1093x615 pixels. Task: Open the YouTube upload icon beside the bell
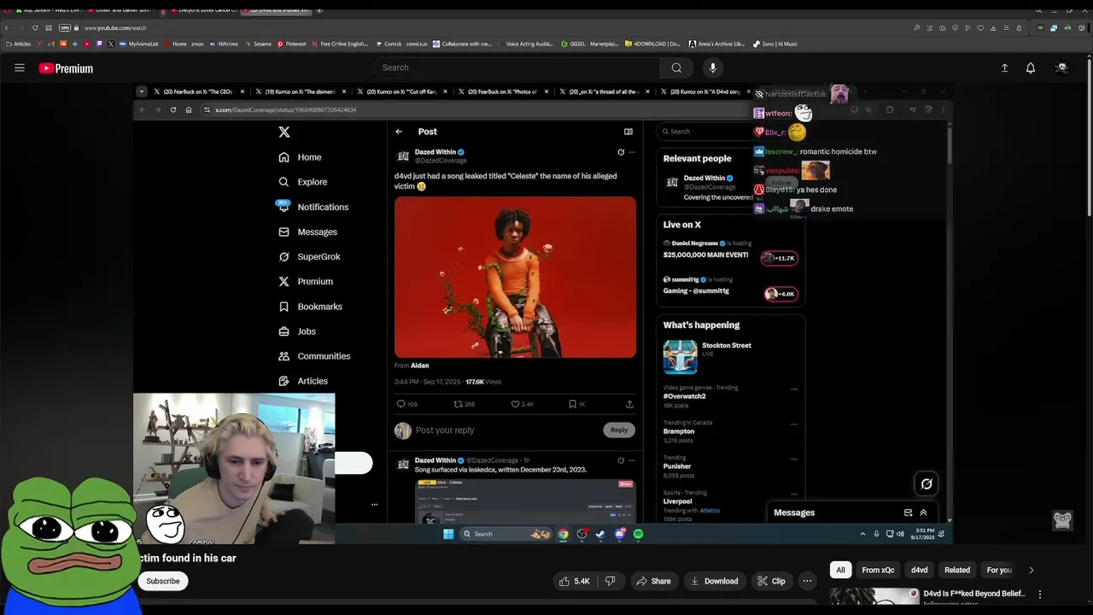[1004, 68]
